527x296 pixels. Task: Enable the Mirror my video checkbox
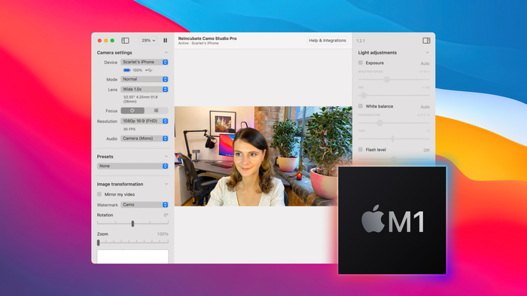tap(99, 194)
